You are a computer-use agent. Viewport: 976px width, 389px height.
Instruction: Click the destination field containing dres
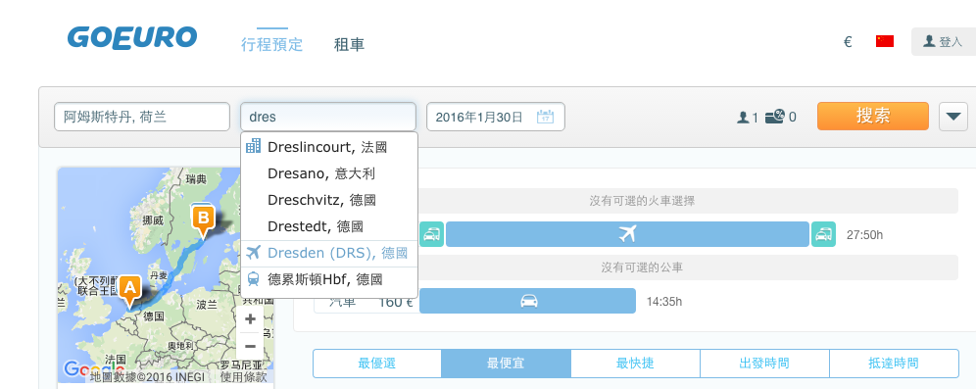pyautogui.click(x=328, y=117)
